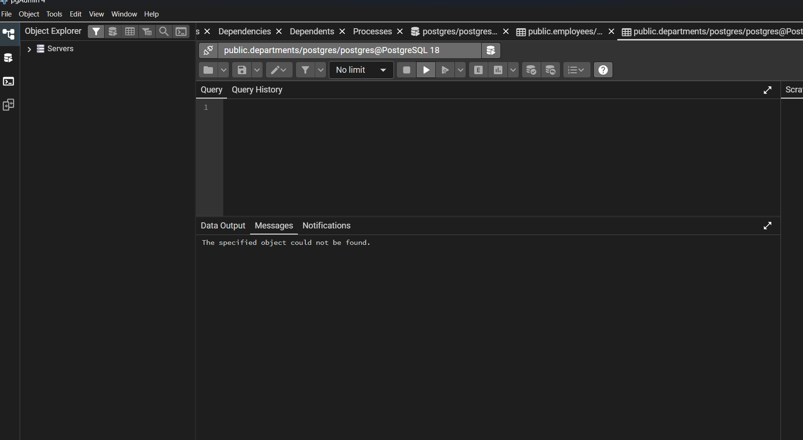Click the Open File folder icon
803x440 pixels.
[x=208, y=70]
